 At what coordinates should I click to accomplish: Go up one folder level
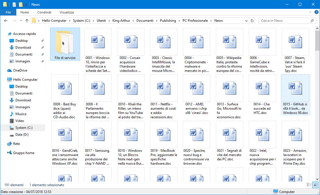click(27, 21)
